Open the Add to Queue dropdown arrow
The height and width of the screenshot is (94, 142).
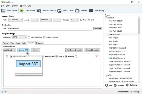[55, 11]
